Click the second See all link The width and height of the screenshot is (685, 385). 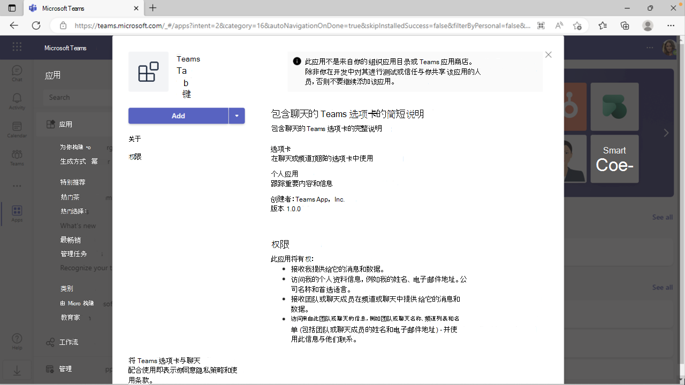pyautogui.click(x=662, y=287)
